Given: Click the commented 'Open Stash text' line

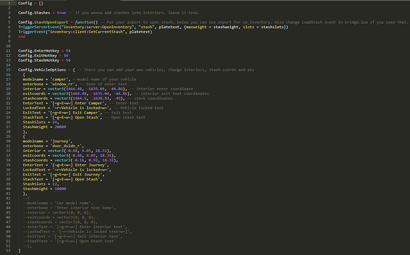Looking at the screenshot, I should (69, 241).
